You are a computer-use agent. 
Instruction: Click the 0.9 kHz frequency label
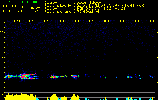click(x=2, y=57)
